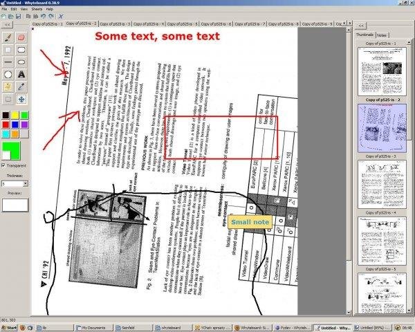The width and height of the screenshot is (415, 332).
Task: Switch to the Notes tab
Action: pyautogui.click(x=381, y=35)
